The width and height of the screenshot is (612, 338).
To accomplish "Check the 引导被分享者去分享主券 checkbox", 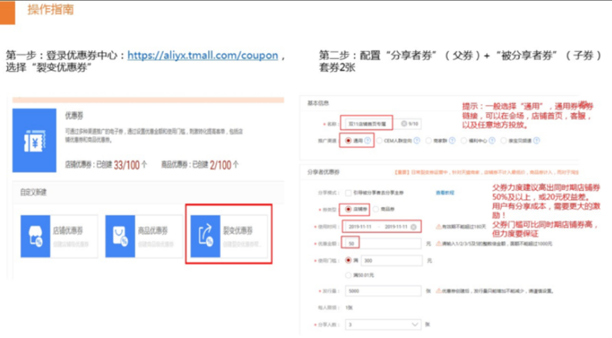I will pyautogui.click(x=348, y=193).
